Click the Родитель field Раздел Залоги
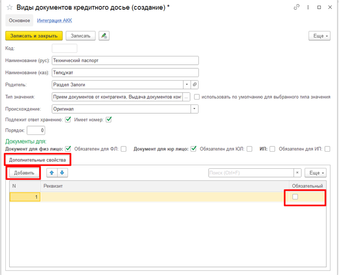Image resolution: width=339 pixels, height=275 pixels. [118, 85]
